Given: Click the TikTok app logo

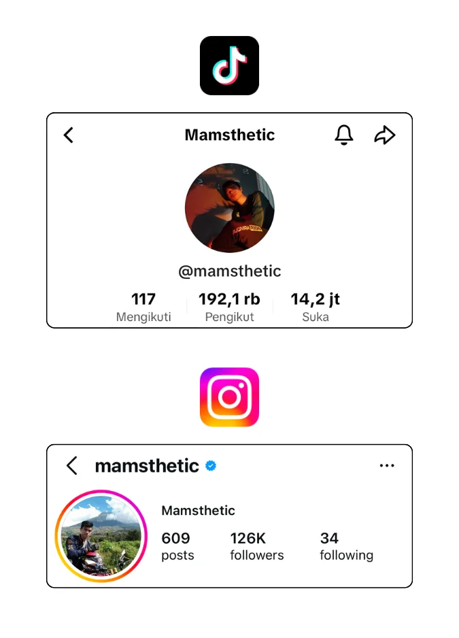Looking at the screenshot, I should (229, 65).
